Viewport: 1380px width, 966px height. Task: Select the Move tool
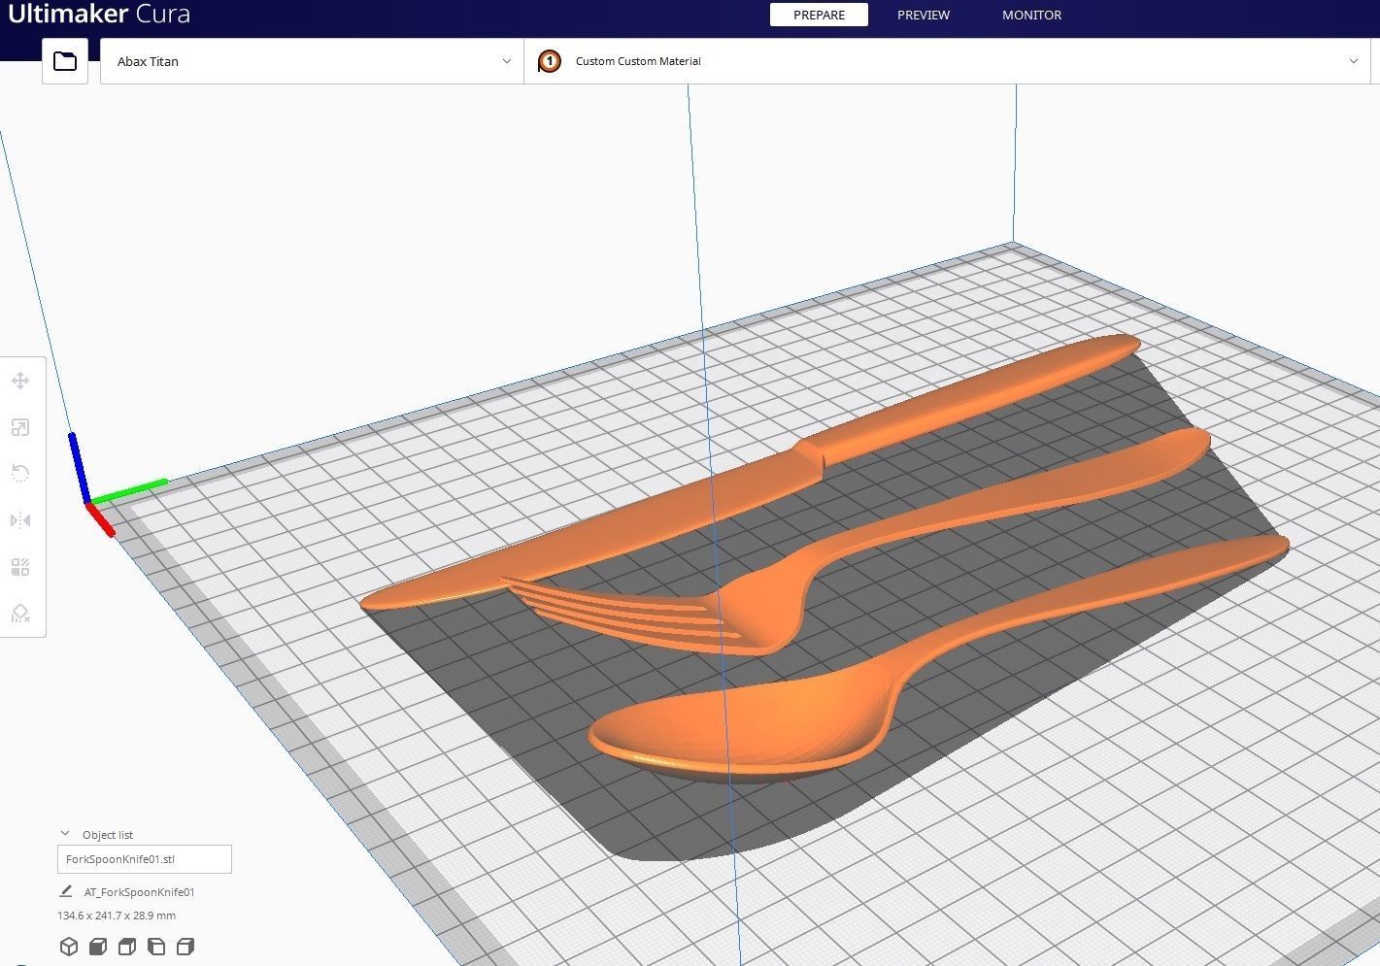20,381
